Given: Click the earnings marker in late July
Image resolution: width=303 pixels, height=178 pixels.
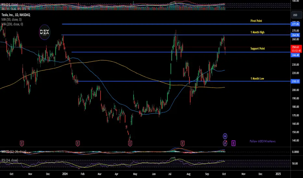Looking at the screenshot, I should coord(183,143).
